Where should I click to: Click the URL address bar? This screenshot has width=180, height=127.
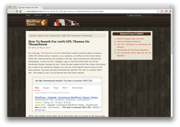90,11
